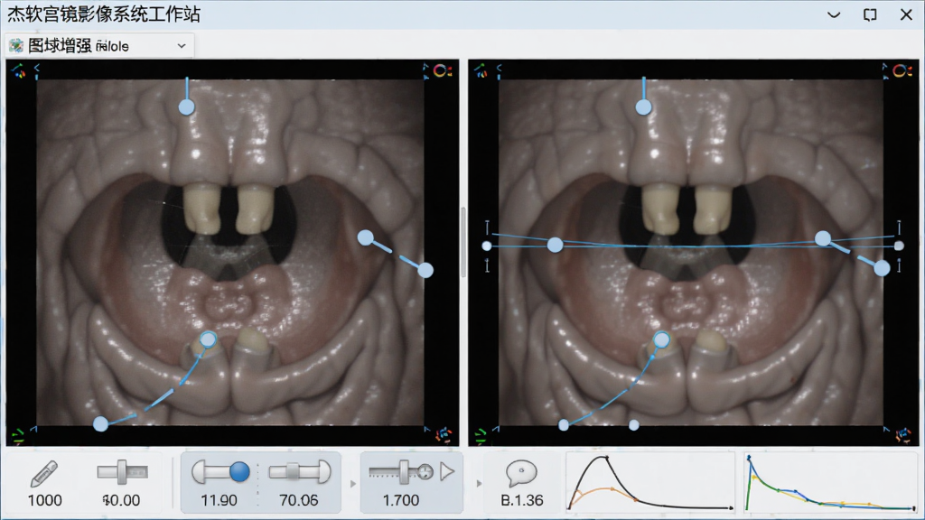Click the color wheel icon in left panel corner

pyautogui.click(x=441, y=70)
